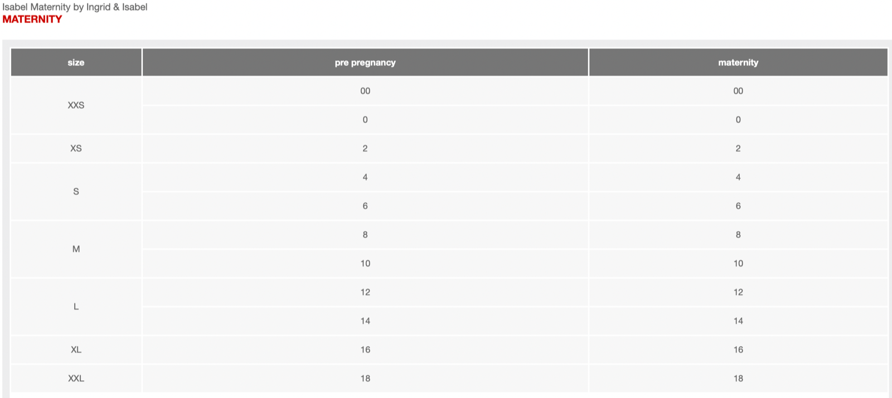
Task: Click pre pregnancy value 00
Action: (365, 91)
